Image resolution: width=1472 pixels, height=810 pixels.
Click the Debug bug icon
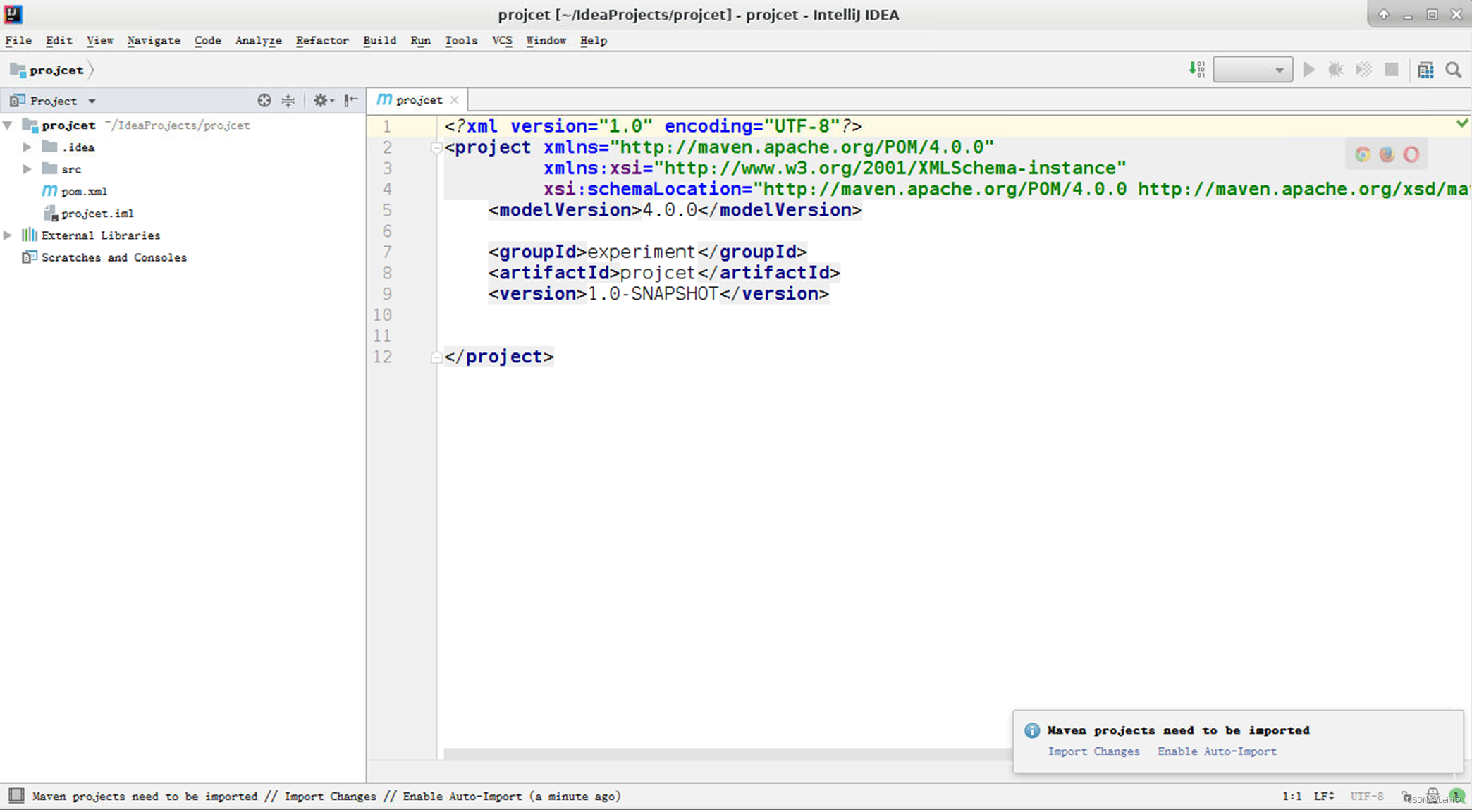(x=1336, y=70)
